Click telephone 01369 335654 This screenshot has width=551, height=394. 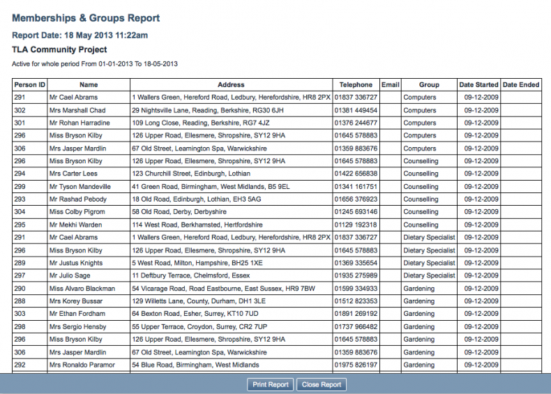[x=356, y=263]
